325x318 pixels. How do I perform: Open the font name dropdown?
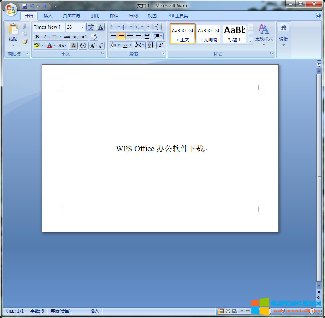click(x=63, y=27)
